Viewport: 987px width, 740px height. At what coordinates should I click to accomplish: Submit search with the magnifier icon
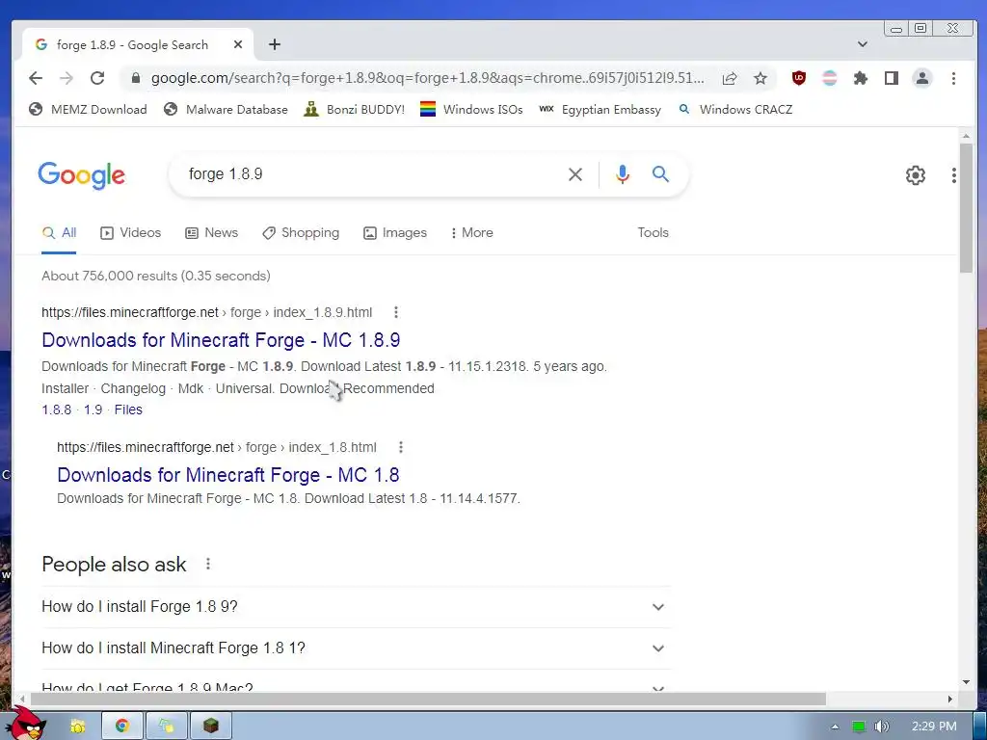pos(660,174)
